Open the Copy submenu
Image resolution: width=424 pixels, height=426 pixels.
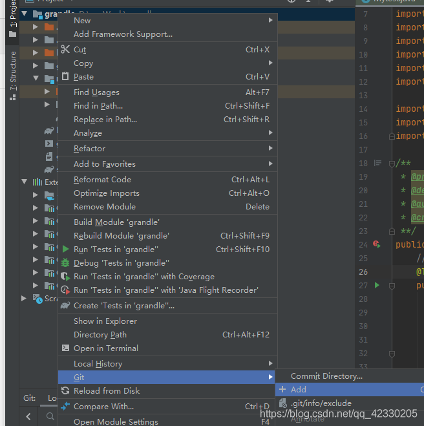coord(167,63)
